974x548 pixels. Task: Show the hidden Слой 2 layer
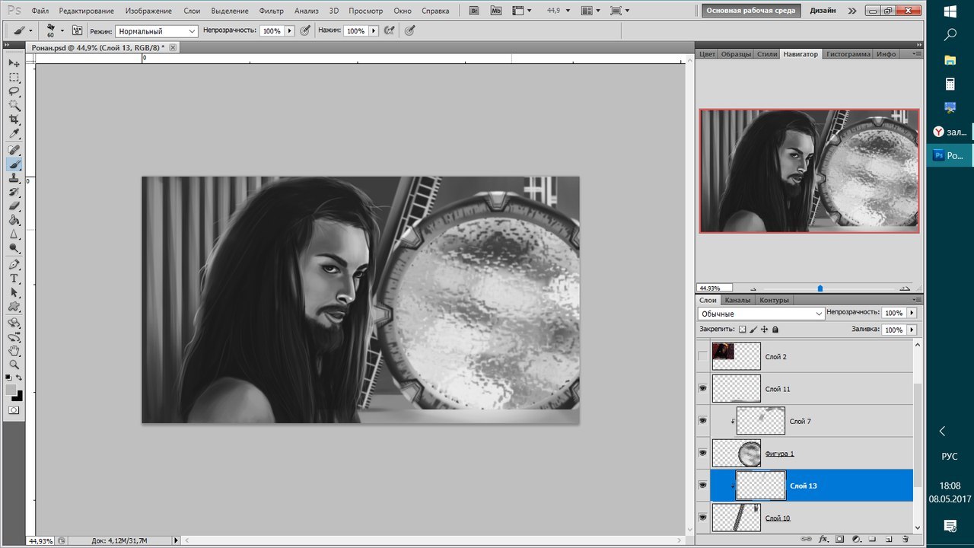(702, 356)
